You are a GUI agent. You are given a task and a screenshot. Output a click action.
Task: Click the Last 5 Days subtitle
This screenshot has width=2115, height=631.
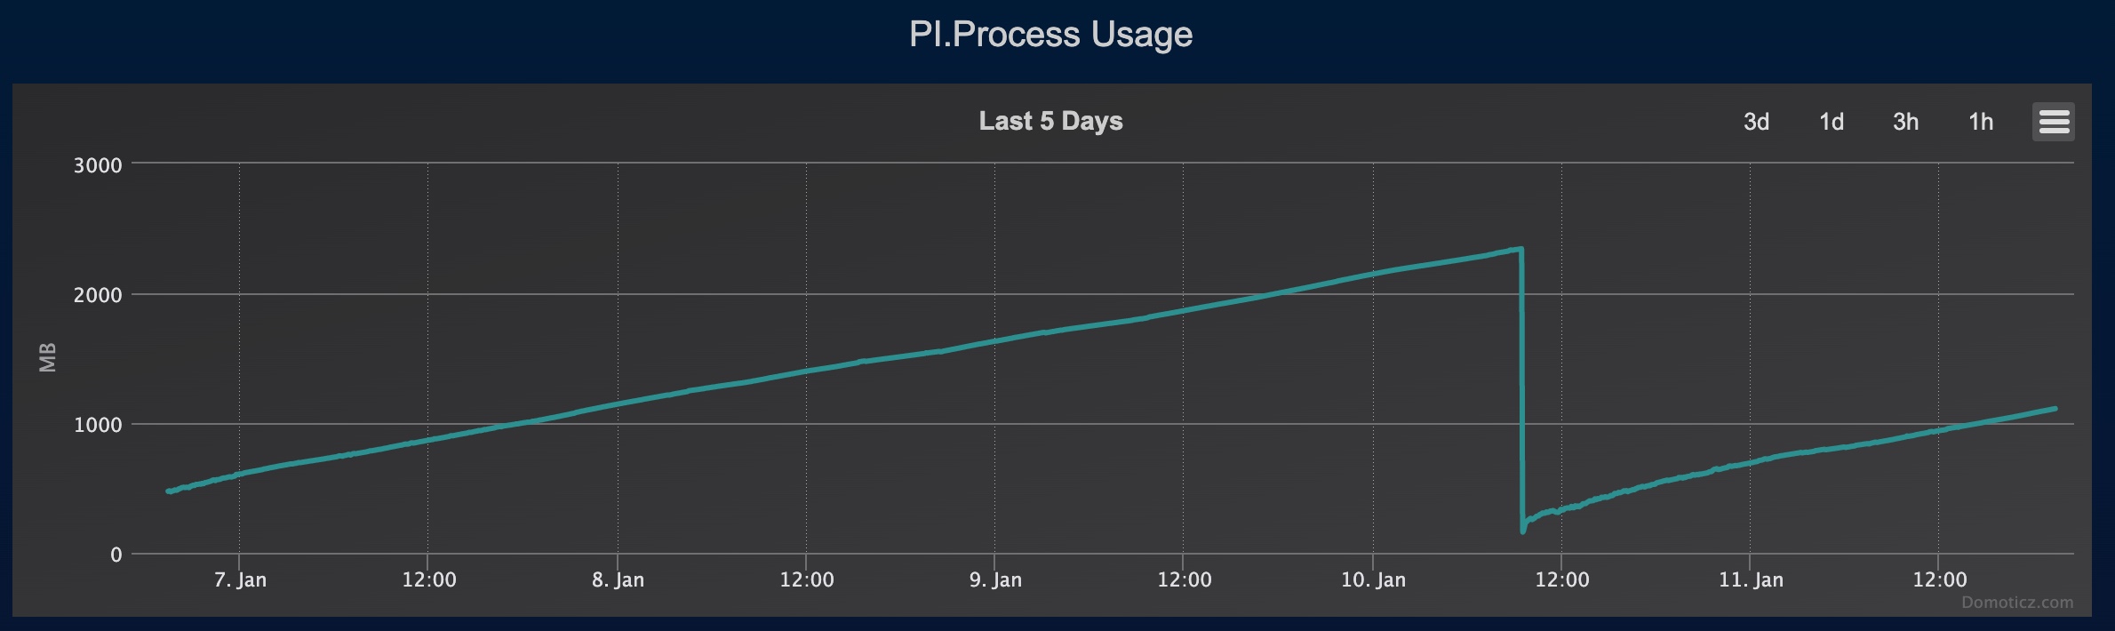click(x=1050, y=121)
